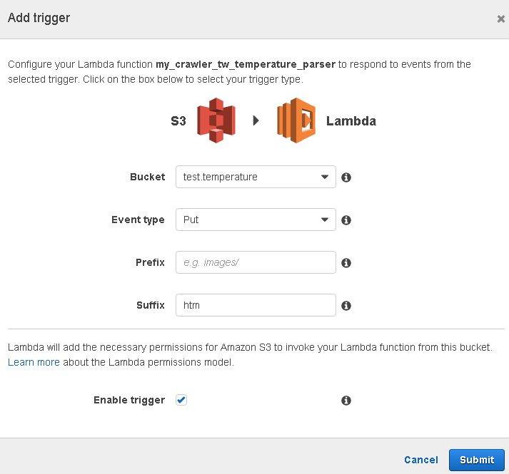Open the Learn more permissions link
Screen dimensions: 509x474
pos(34,362)
